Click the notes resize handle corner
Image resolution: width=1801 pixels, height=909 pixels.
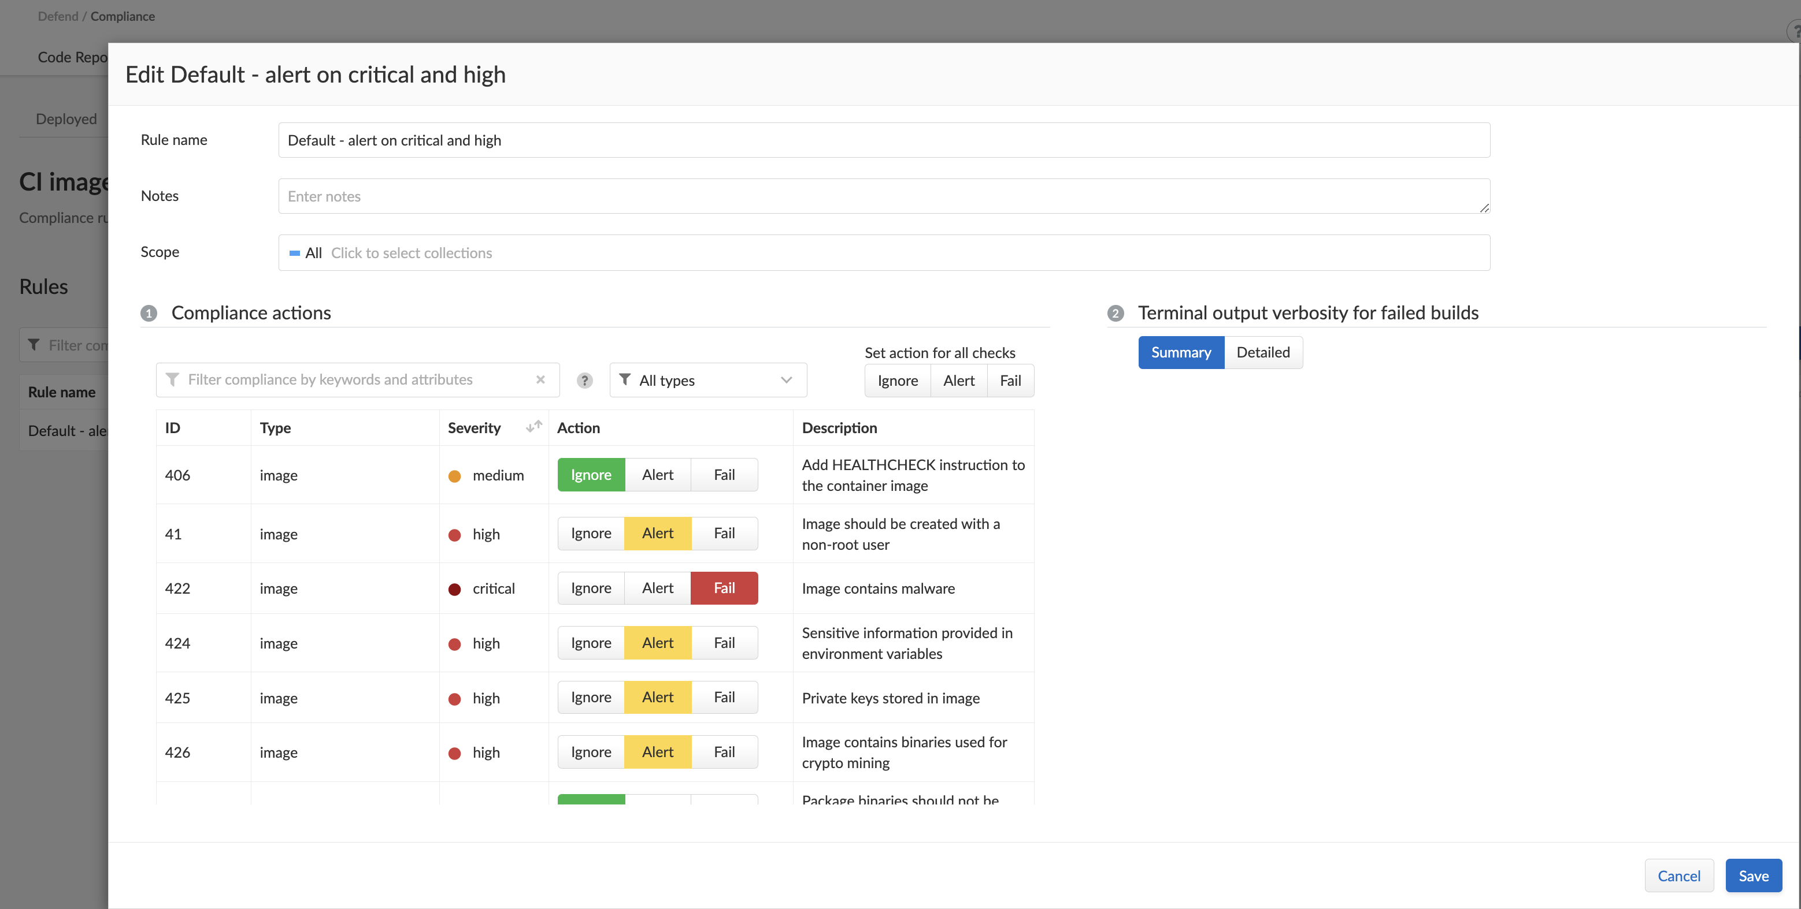click(1484, 207)
